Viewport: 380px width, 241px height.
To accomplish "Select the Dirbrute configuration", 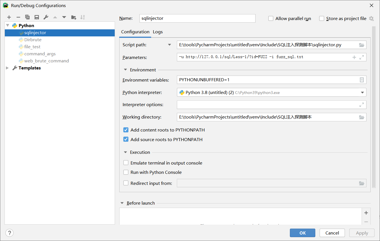I will 33,40.
